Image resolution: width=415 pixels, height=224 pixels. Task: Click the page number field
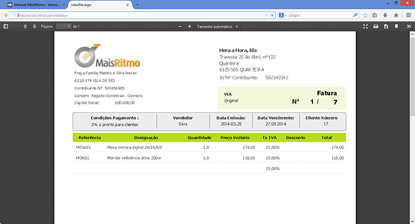63,26
